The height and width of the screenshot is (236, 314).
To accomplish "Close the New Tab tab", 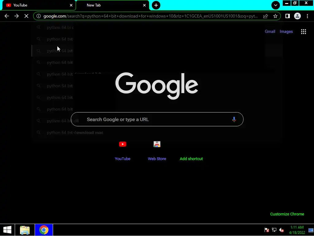I will click(x=144, y=5).
